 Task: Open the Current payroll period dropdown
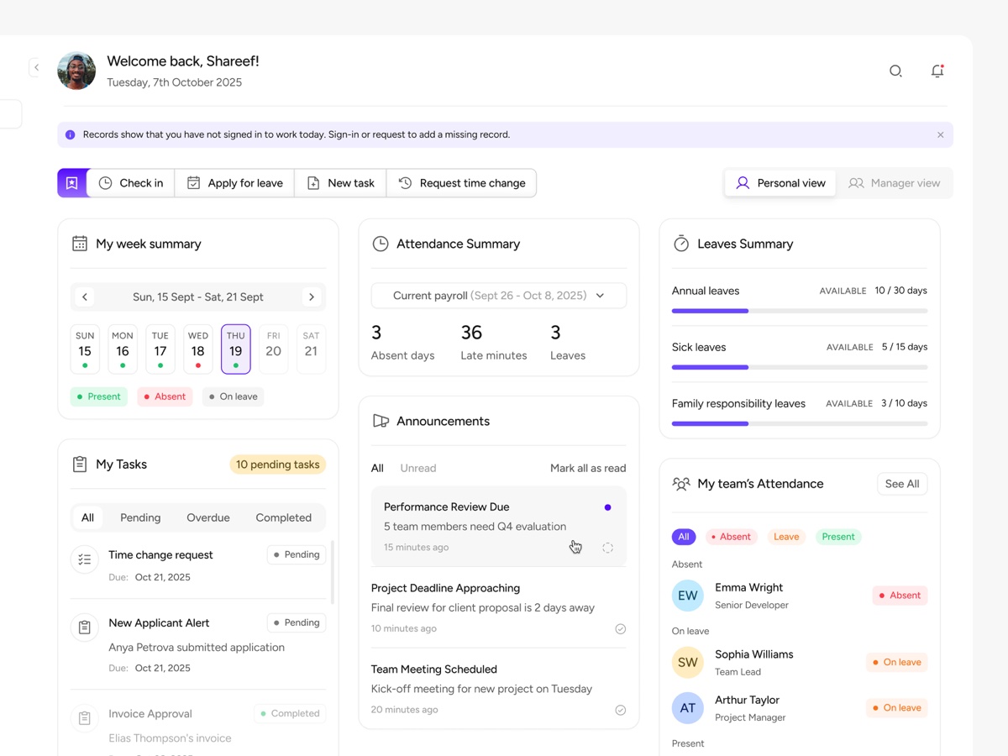click(499, 296)
